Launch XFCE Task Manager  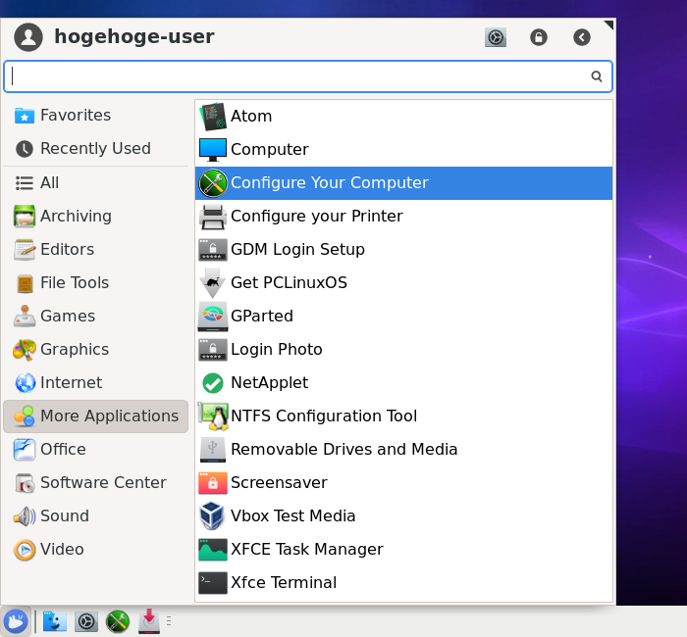coord(403,550)
